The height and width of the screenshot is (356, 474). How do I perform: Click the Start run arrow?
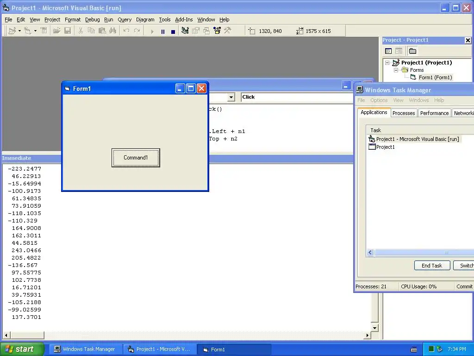point(152,31)
